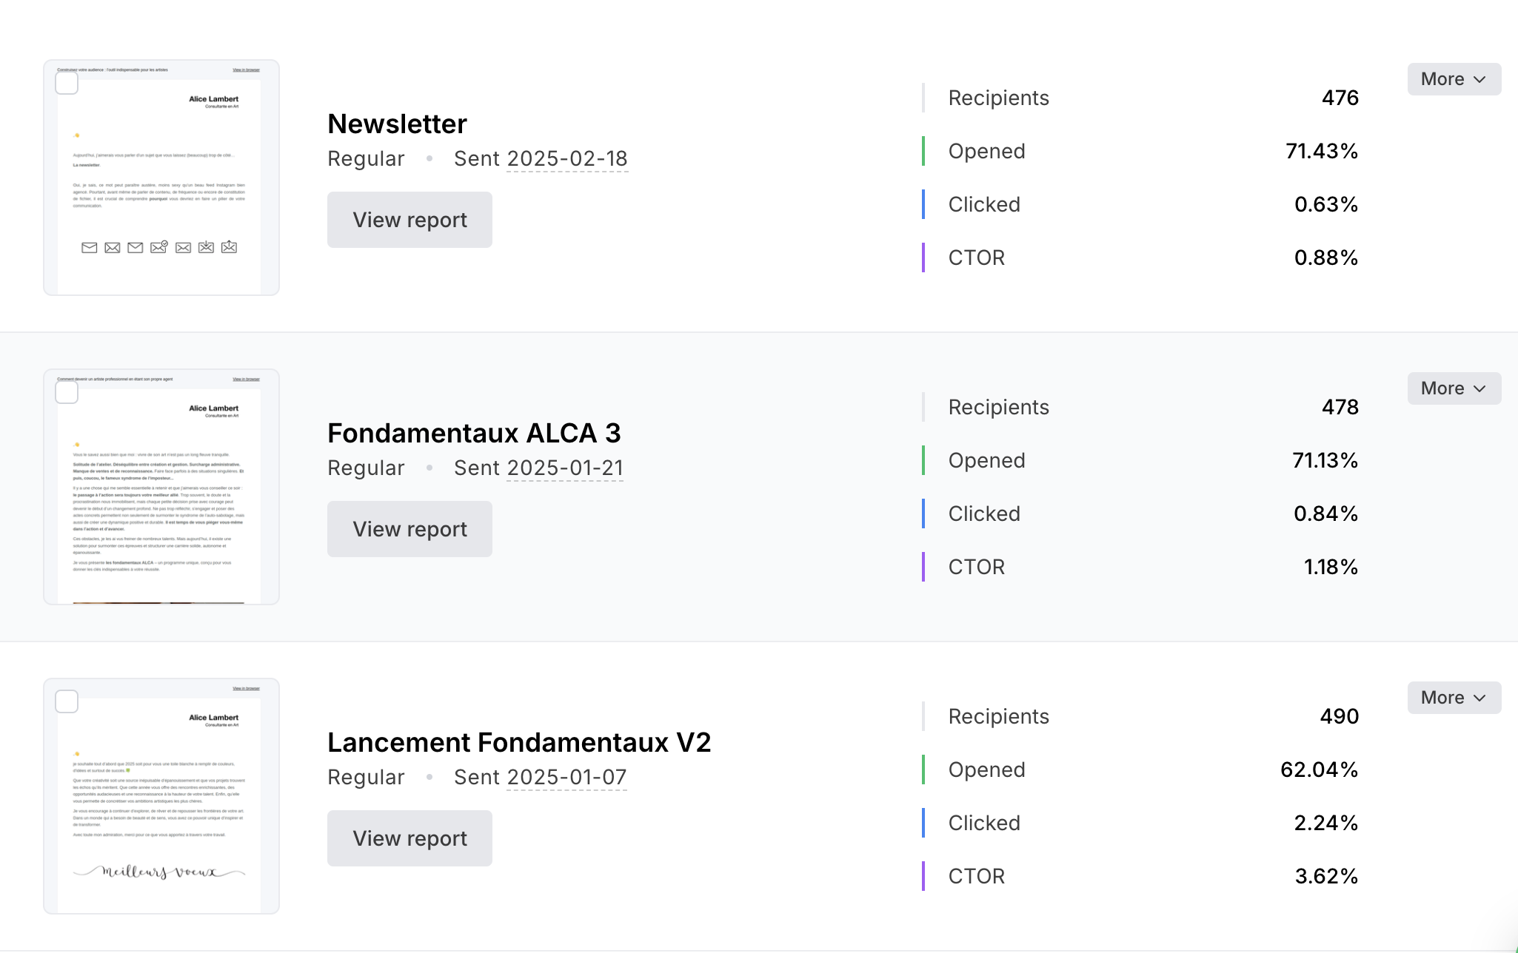The image size is (1518, 953).
Task: View report for the Newsletter campaign
Action: point(409,220)
